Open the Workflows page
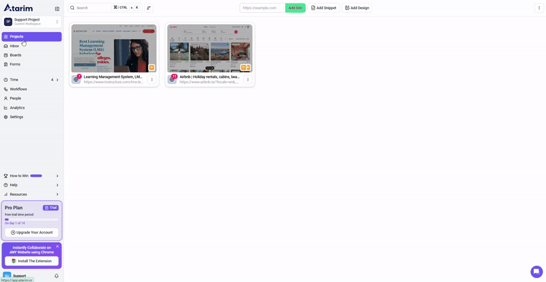The height and width of the screenshot is (282, 546). tap(18, 89)
